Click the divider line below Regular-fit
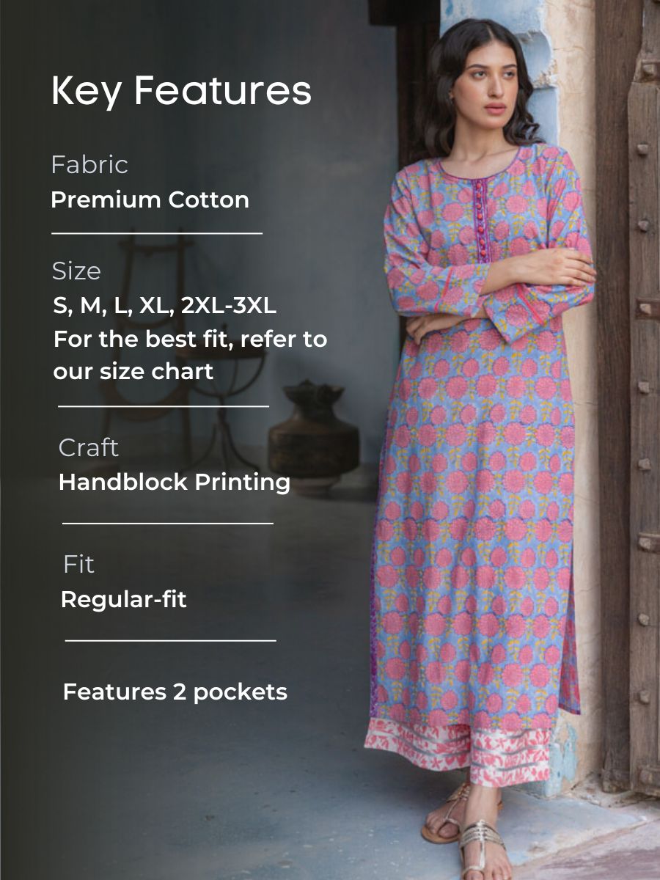660x880 pixels. pos(171,640)
